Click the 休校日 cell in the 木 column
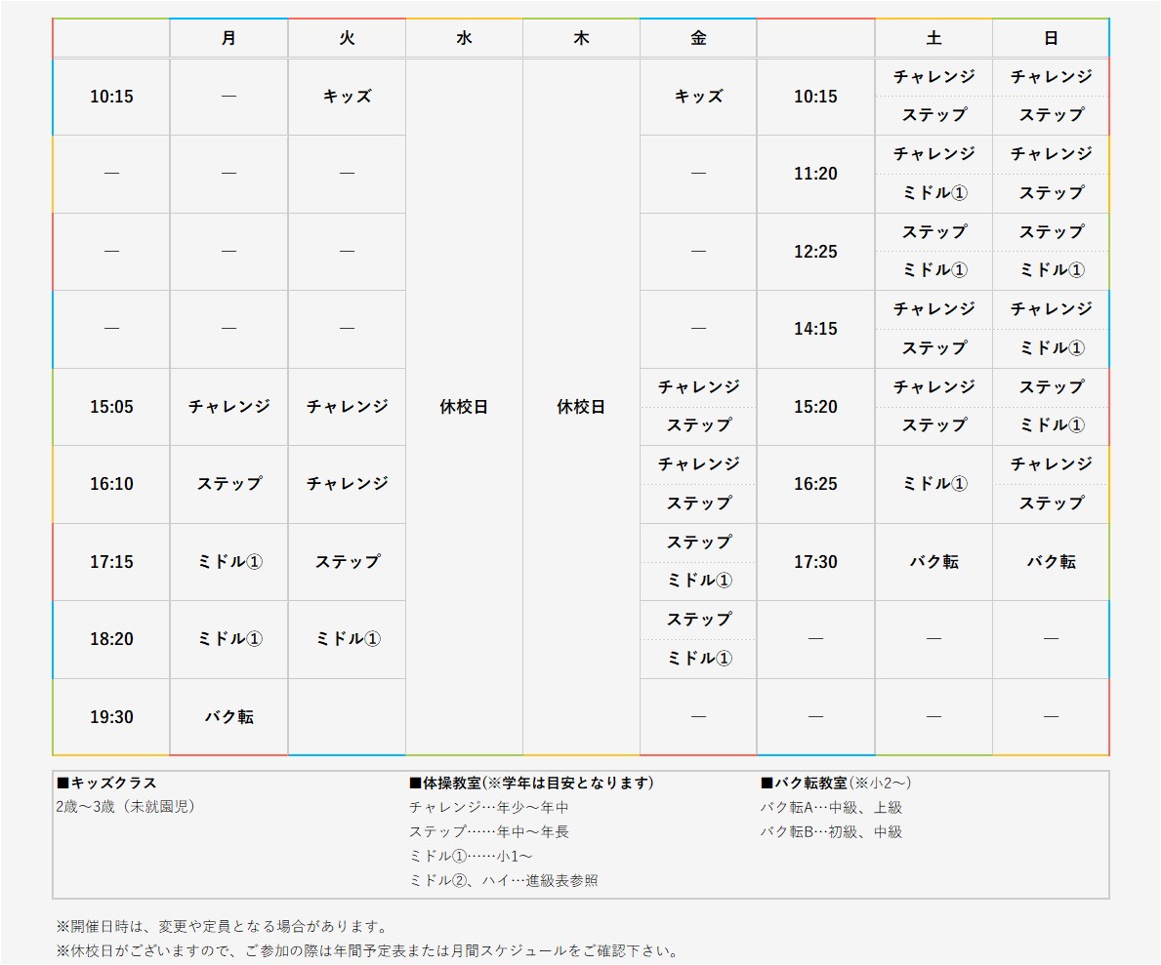Screen dimensions: 1161x965 pos(581,405)
